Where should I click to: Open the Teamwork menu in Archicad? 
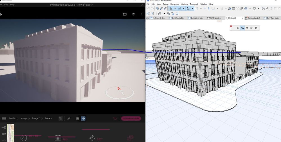coord(194,4)
